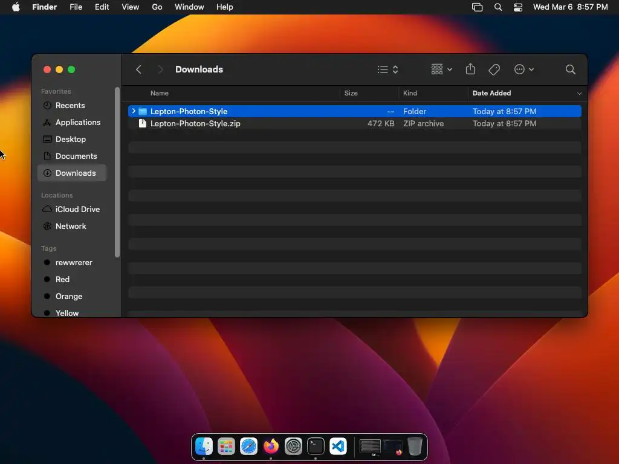Open Downloads in the sidebar

(72, 173)
